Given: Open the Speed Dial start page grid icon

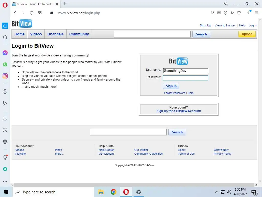Looking at the screenshot, I should click(40, 13).
